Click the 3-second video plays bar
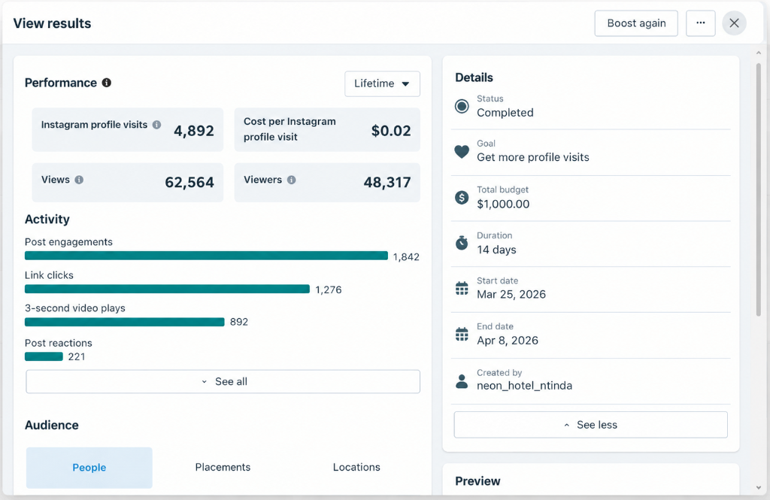The height and width of the screenshot is (500, 770). click(125, 323)
